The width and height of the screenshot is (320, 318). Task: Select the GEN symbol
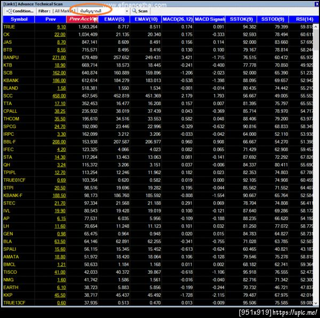(x=8, y=234)
